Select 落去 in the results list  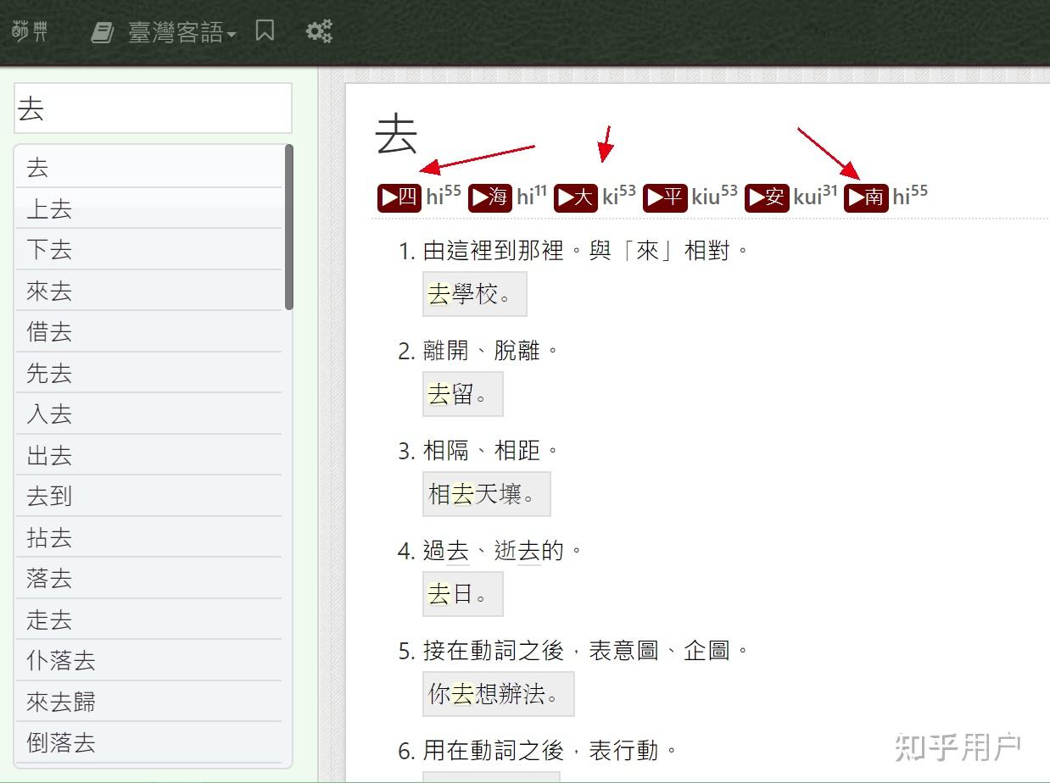148,578
